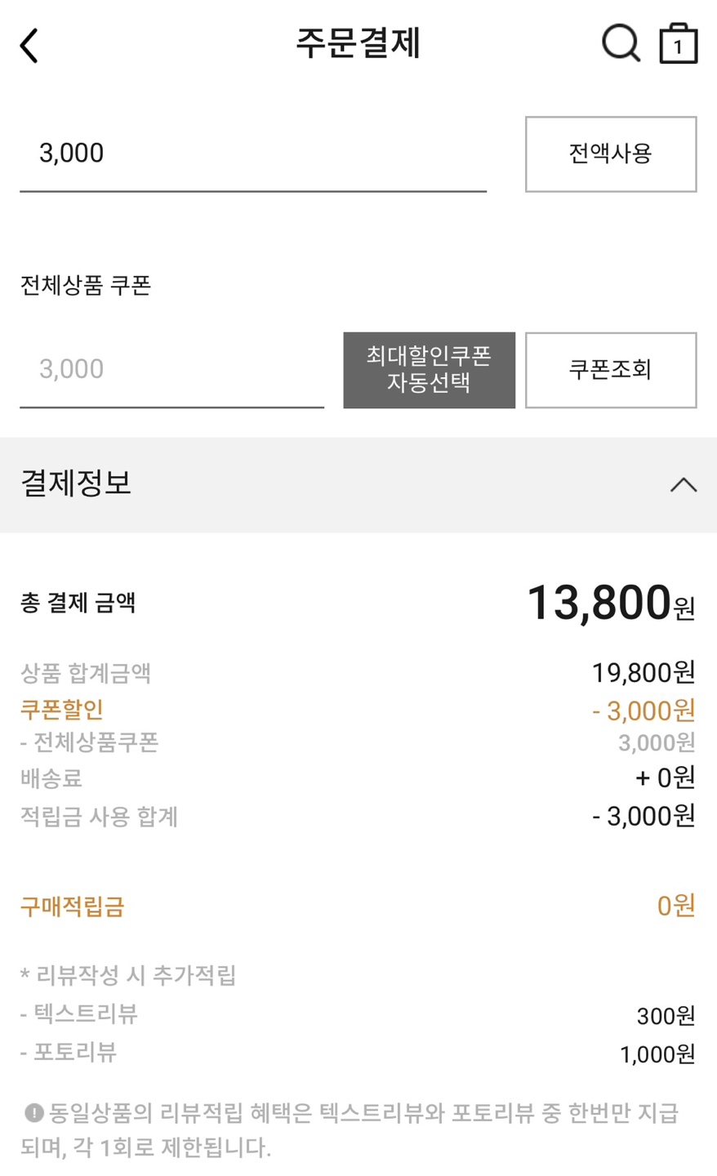Tap the 결제정보 section title
Screen dimensions: 717x1176
tap(76, 483)
